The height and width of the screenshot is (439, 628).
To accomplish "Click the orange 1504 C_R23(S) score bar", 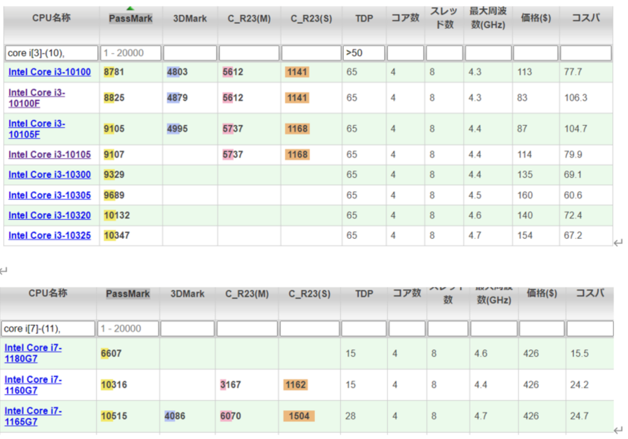I will tap(299, 416).
